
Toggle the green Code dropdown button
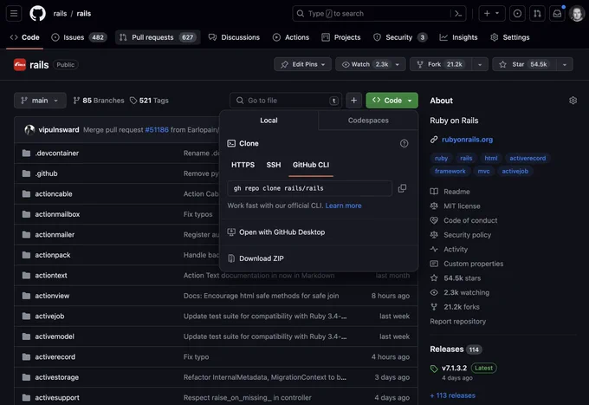pos(392,101)
